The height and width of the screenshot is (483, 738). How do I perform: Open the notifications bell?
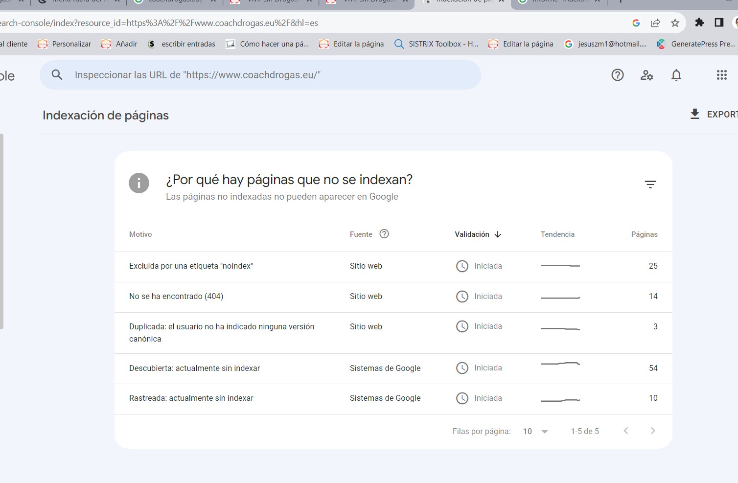click(x=676, y=75)
